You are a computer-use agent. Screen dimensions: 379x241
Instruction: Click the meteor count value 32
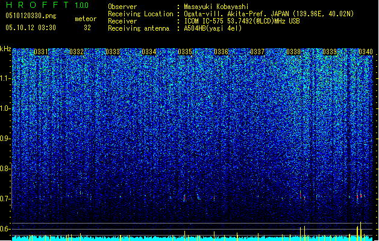(x=87, y=28)
